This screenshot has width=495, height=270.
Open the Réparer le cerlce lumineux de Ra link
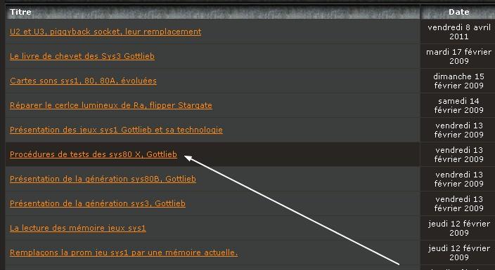111,105
